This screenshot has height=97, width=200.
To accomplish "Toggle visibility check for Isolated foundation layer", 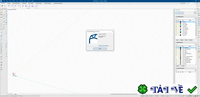I will tap(178, 59).
